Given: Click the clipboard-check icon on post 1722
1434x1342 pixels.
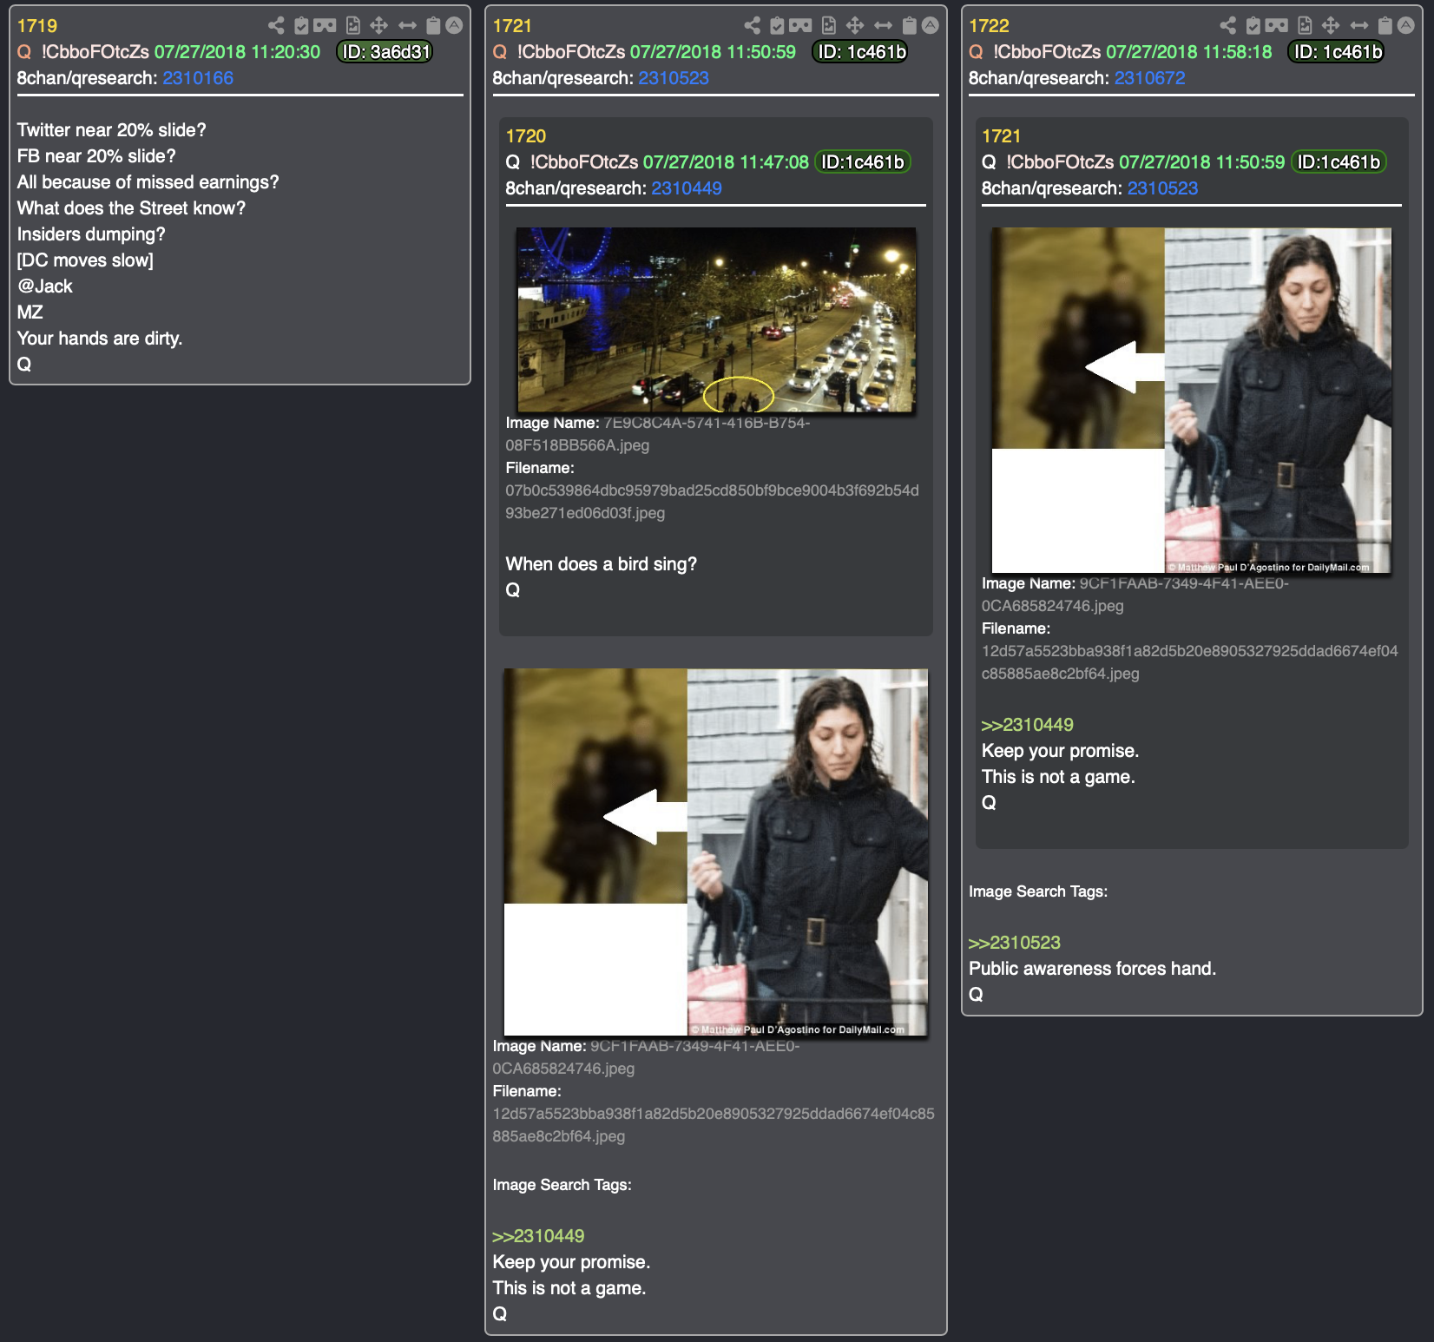Looking at the screenshot, I should click(1253, 25).
